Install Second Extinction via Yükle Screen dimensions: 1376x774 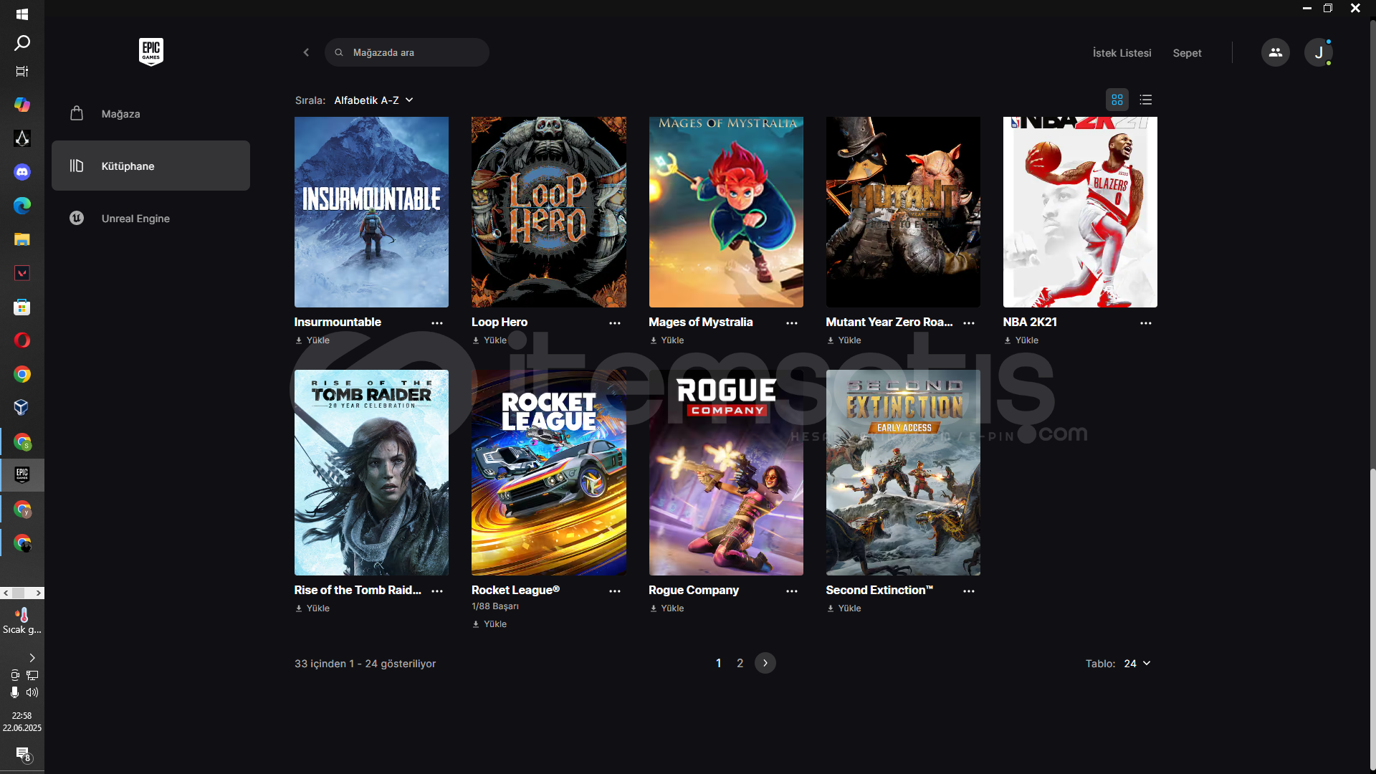tap(844, 608)
